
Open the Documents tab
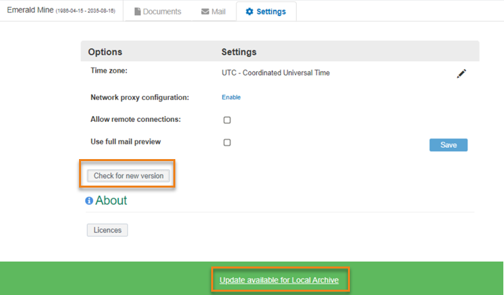[158, 11]
